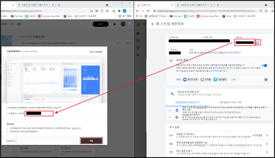Click the Analytics dashboard preview image
The image size is (275, 158).
[x=54, y=81]
